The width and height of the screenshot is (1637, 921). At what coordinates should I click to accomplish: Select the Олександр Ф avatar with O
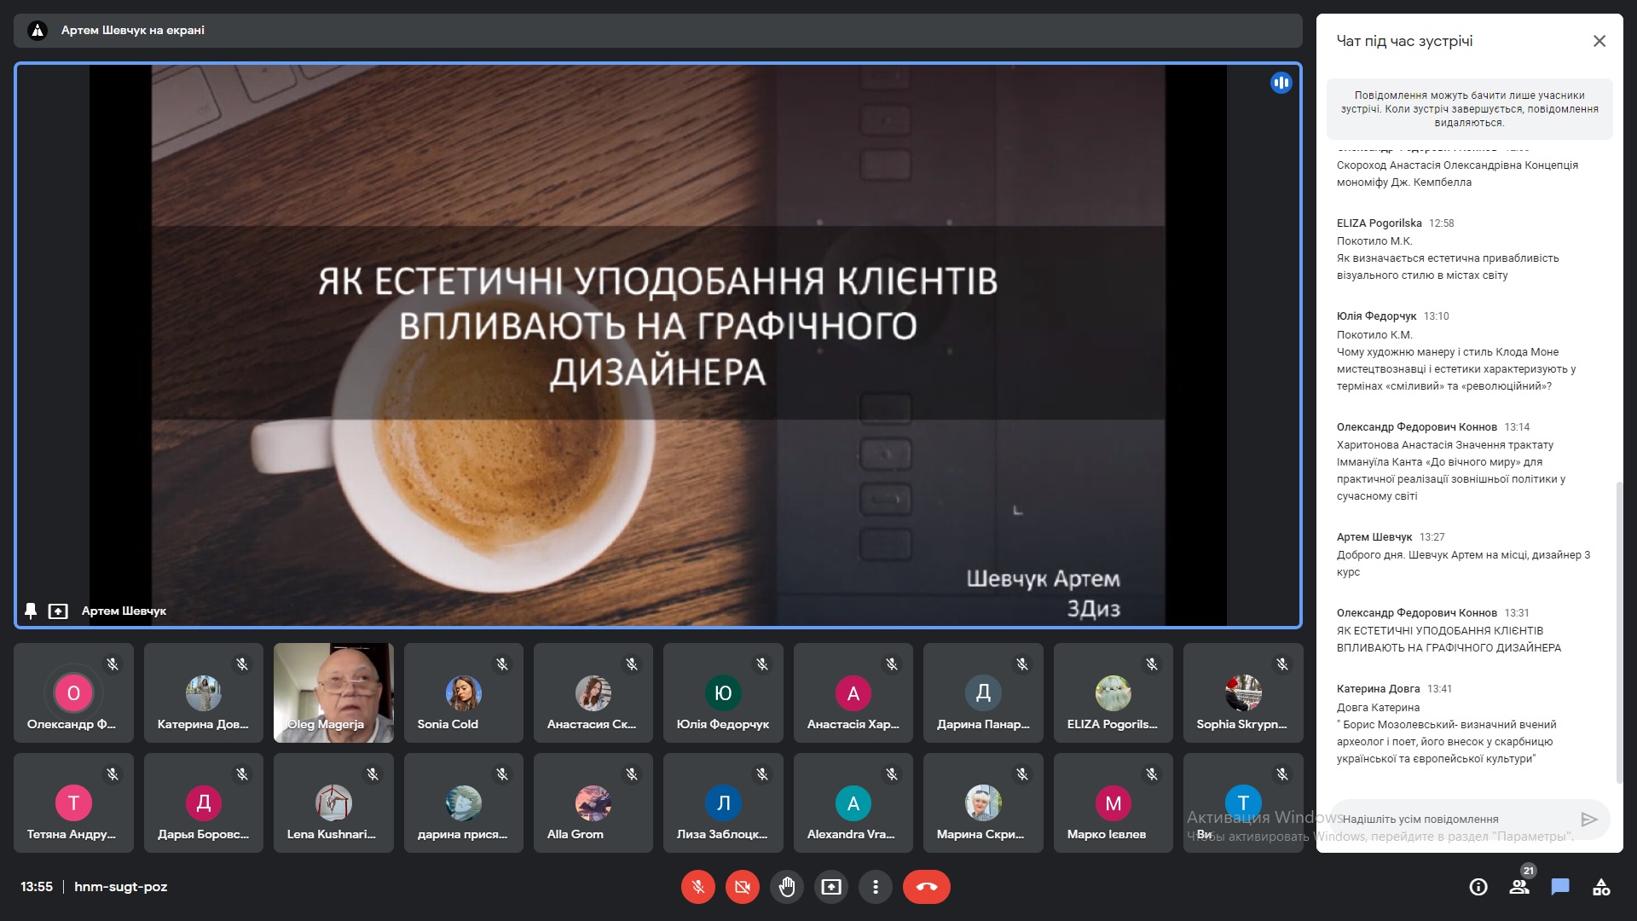pos(73,693)
